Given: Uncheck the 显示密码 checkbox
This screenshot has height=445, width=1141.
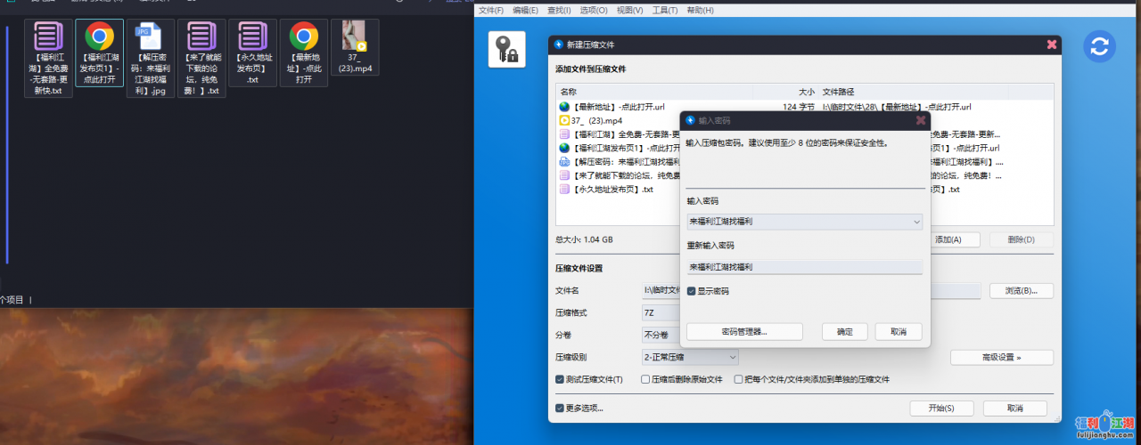Looking at the screenshot, I should point(692,291).
